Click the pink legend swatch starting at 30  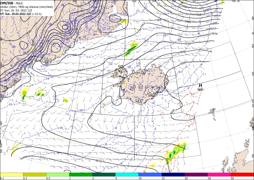[219, 174]
